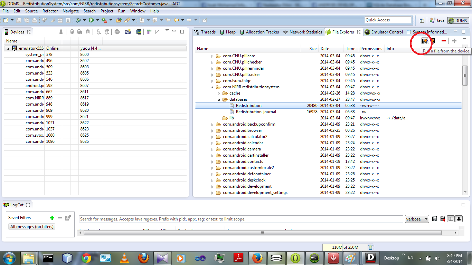The height and width of the screenshot is (265, 472).
Task: Open the File Explorer view menu triangle
Action: (x=464, y=39)
